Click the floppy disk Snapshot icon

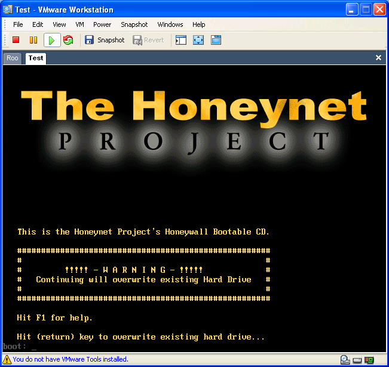[x=89, y=40]
